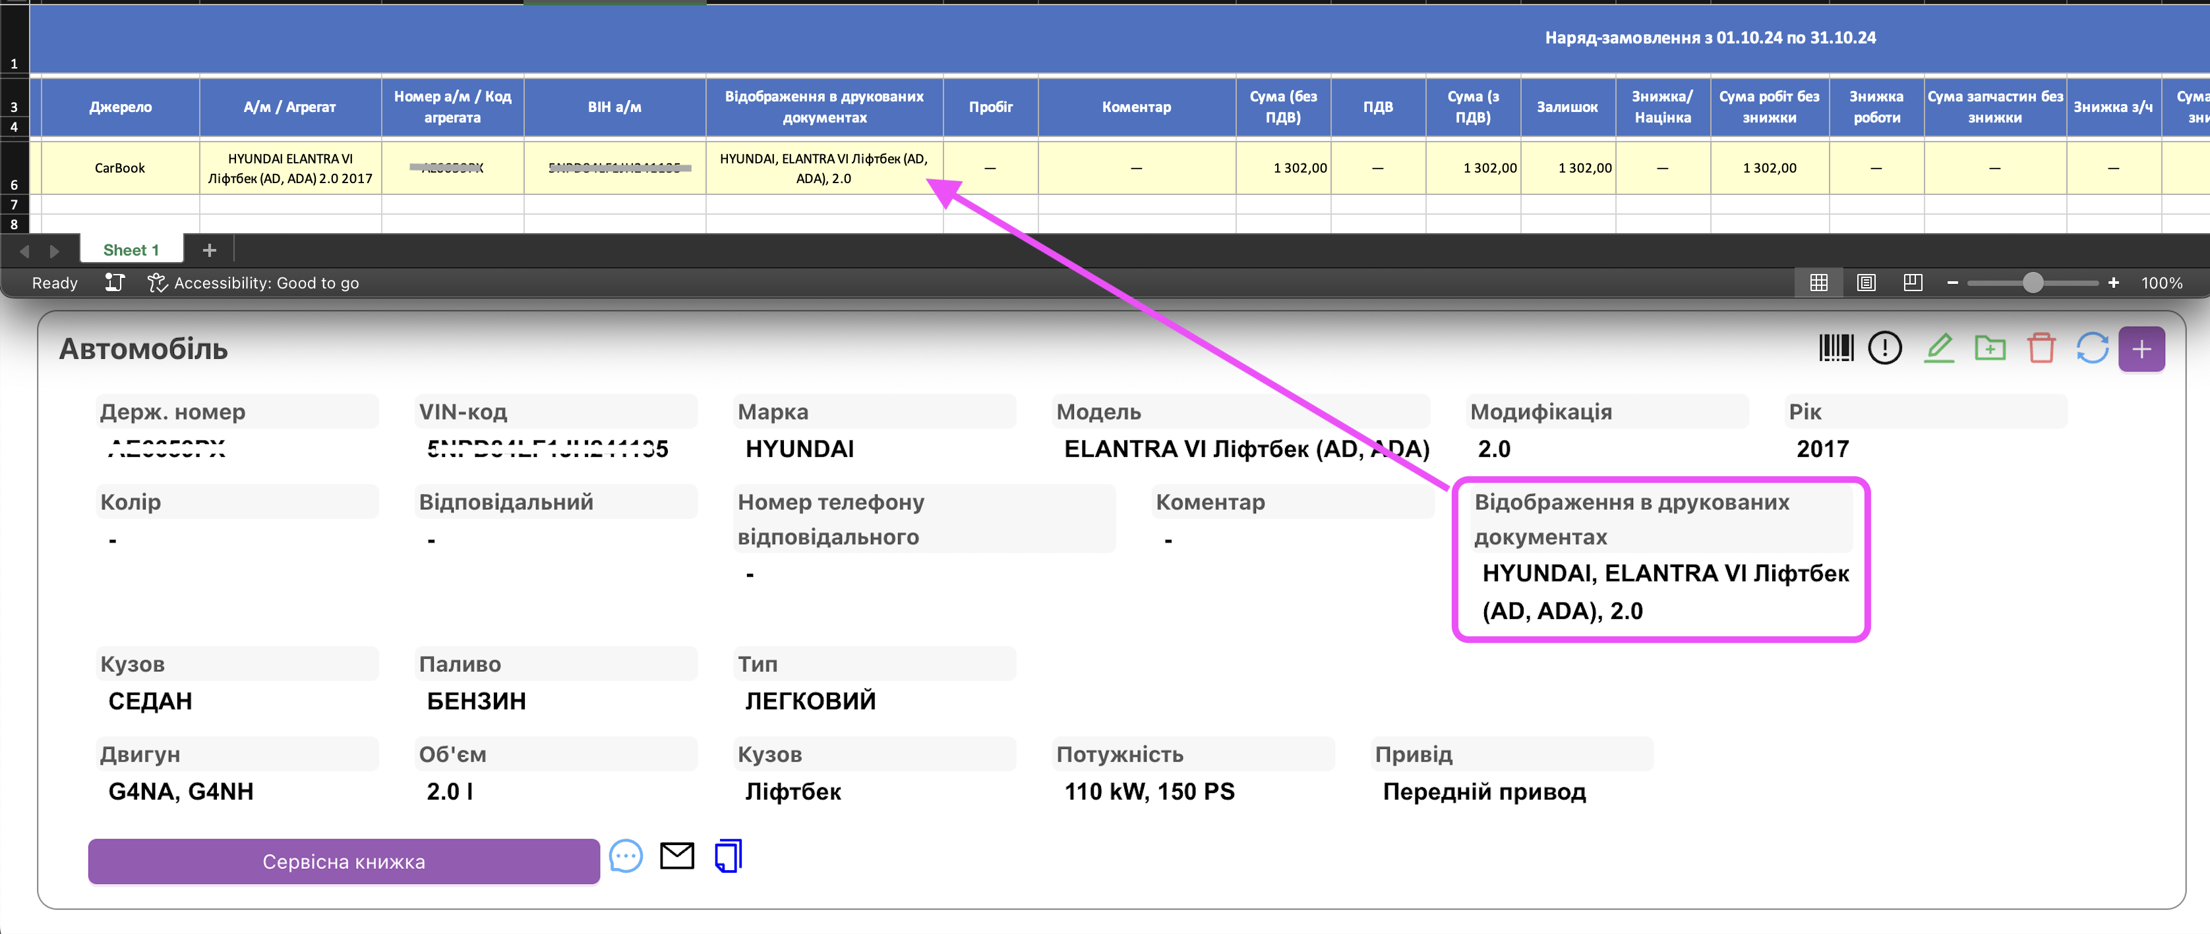Add a new sheet with plus
2210x934 pixels.
point(210,250)
